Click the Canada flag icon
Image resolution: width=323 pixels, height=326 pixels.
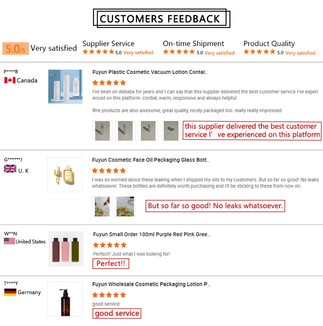coord(9,80)
